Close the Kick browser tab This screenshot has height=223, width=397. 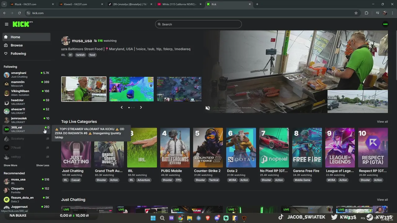[250, 4]
